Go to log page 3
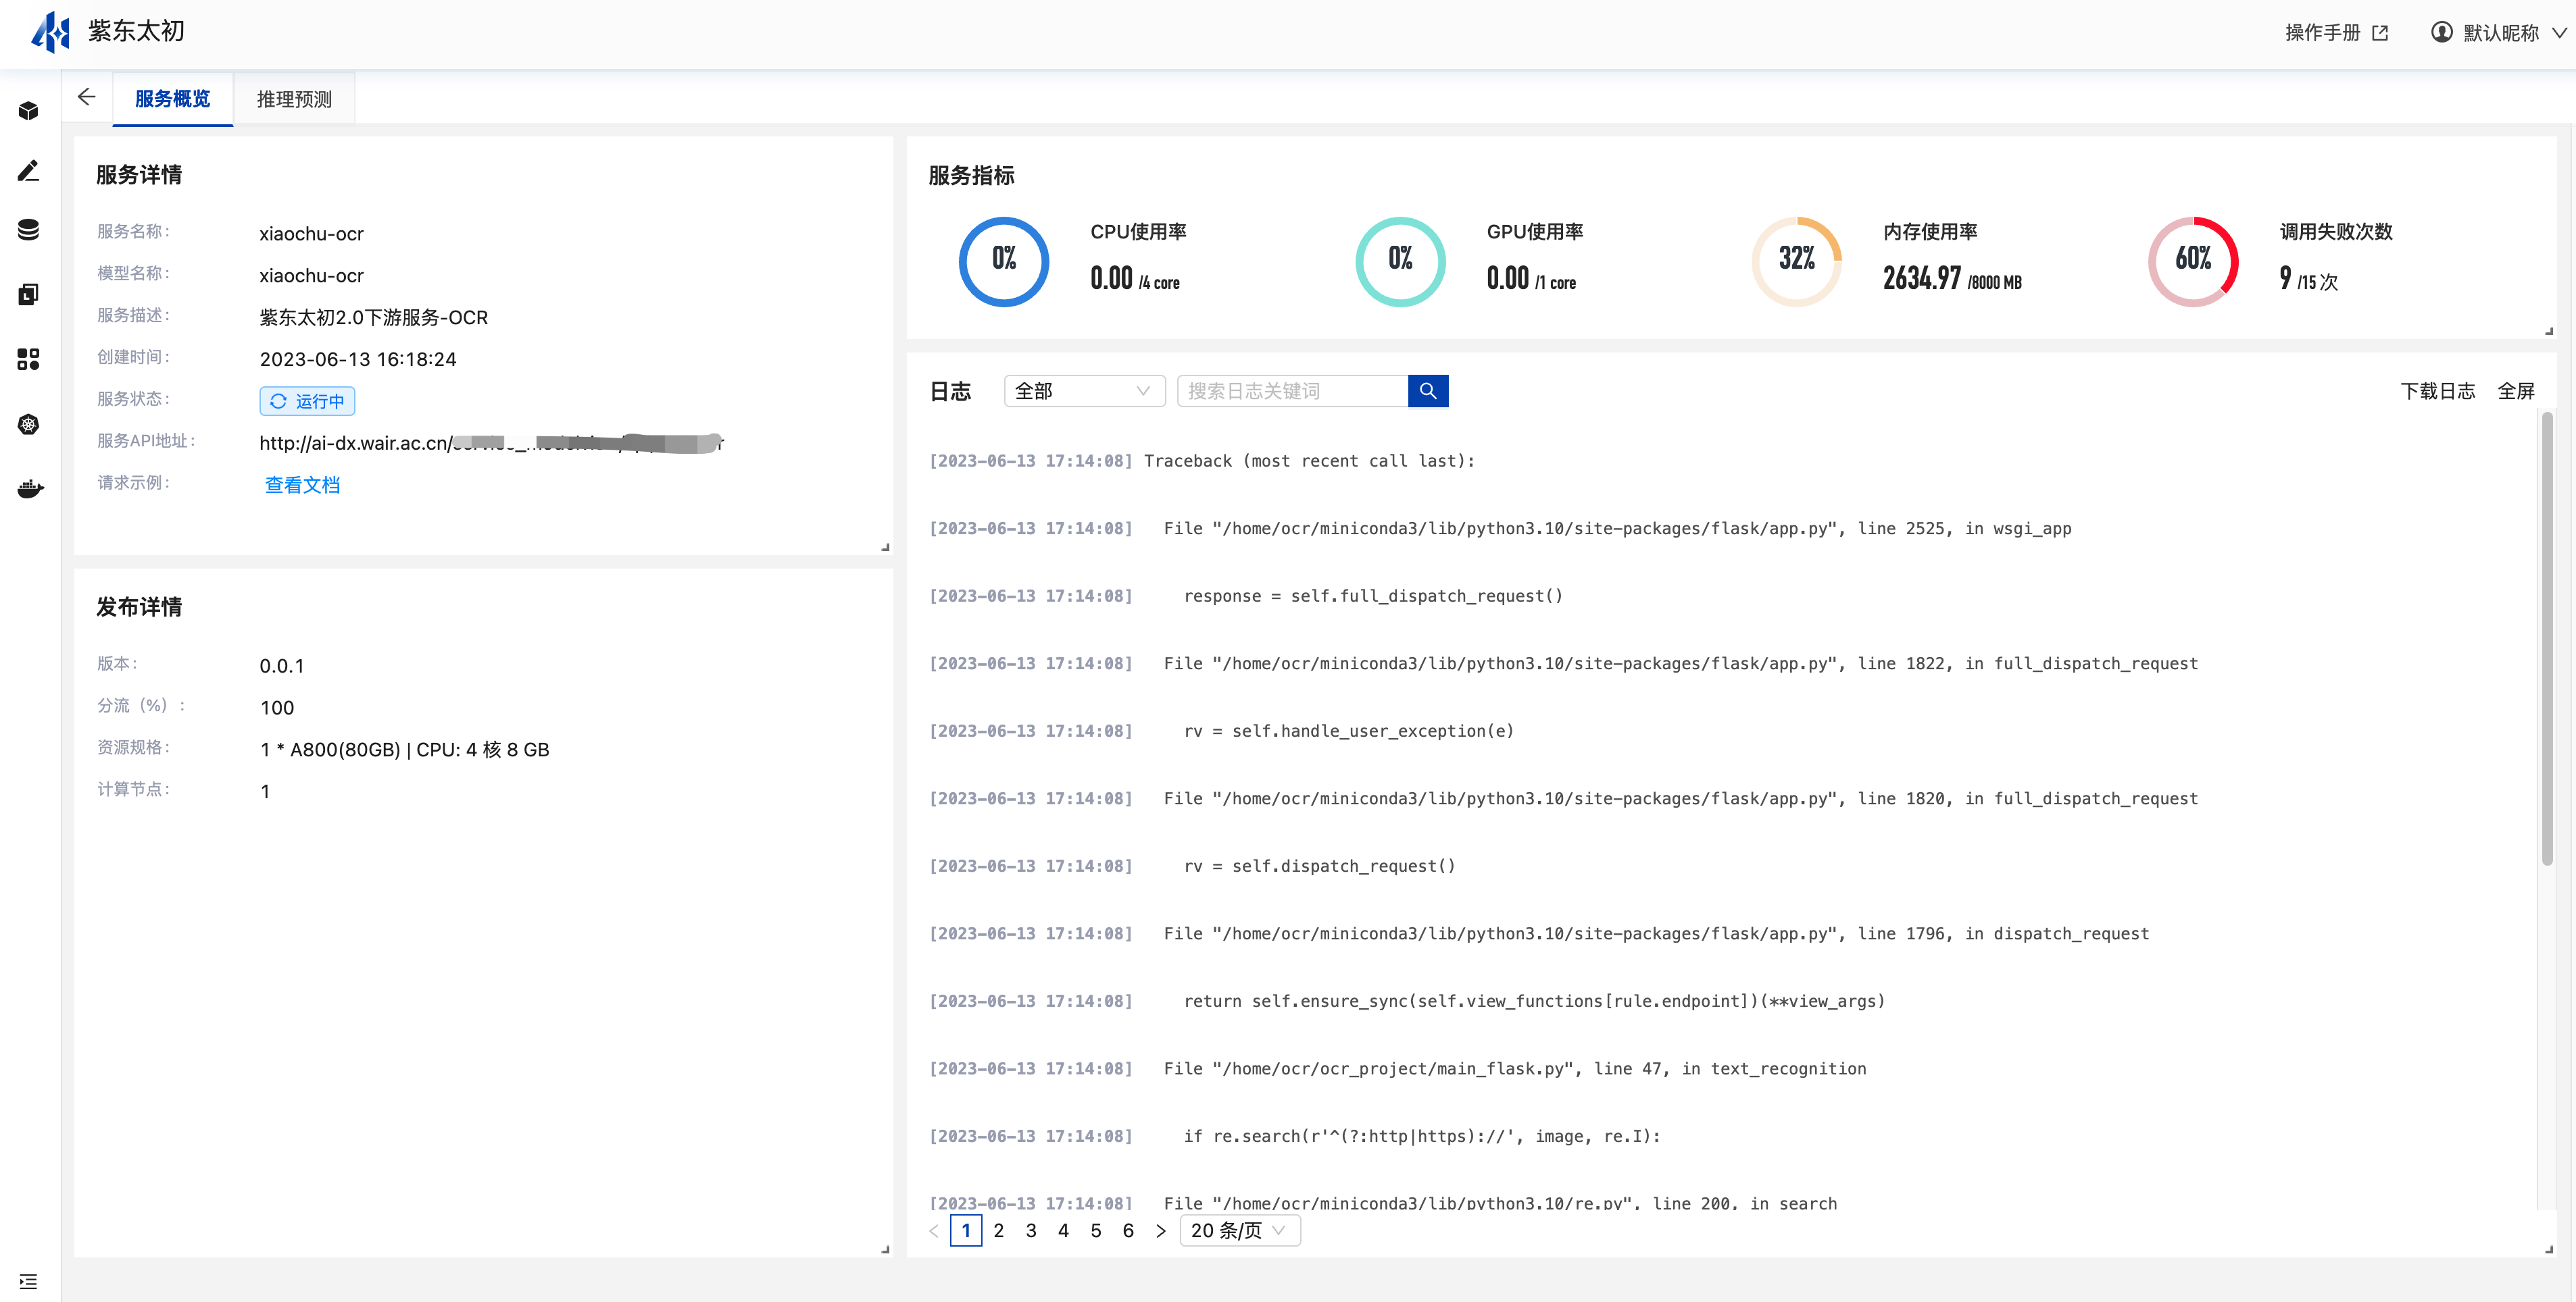 pyautogui.click(x=1031, y=1230)
